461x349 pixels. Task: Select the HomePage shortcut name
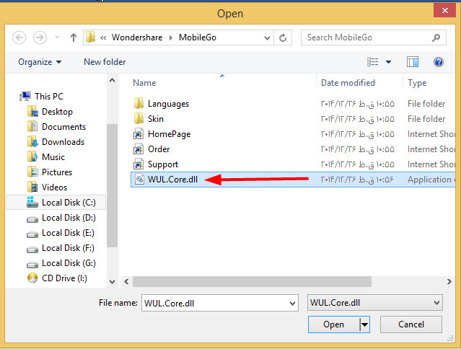169,134
